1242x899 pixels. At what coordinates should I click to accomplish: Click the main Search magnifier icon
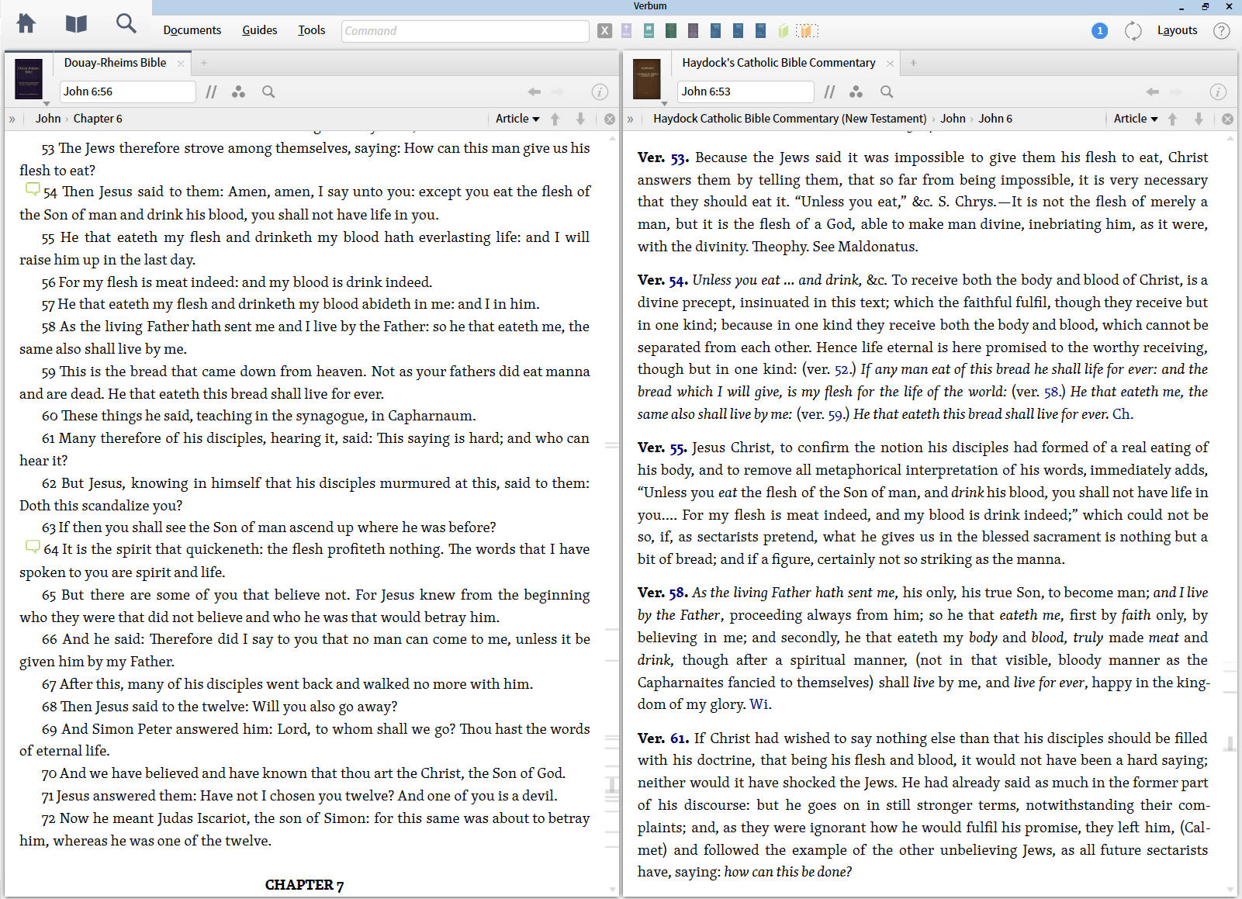(x=126, y=24)
